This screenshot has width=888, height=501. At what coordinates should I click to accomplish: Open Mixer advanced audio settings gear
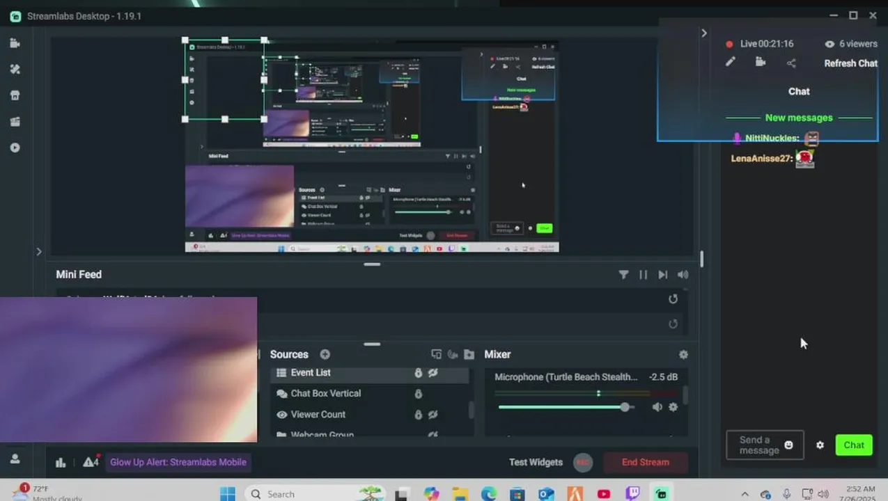(683, 354)
